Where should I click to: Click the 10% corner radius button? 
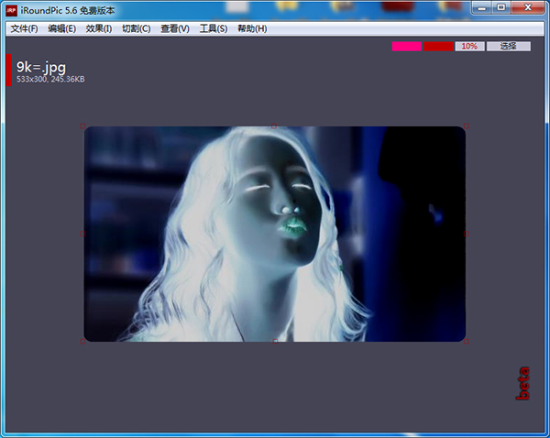469,46
